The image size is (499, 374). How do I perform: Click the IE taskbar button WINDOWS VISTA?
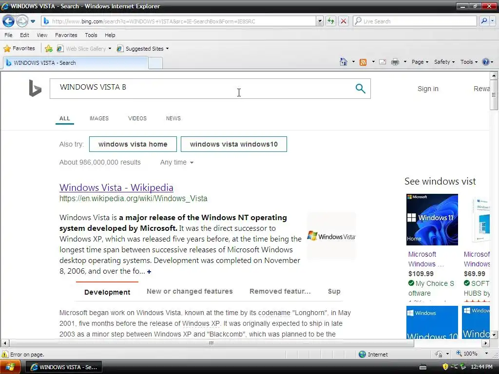[x=64, y=367]
